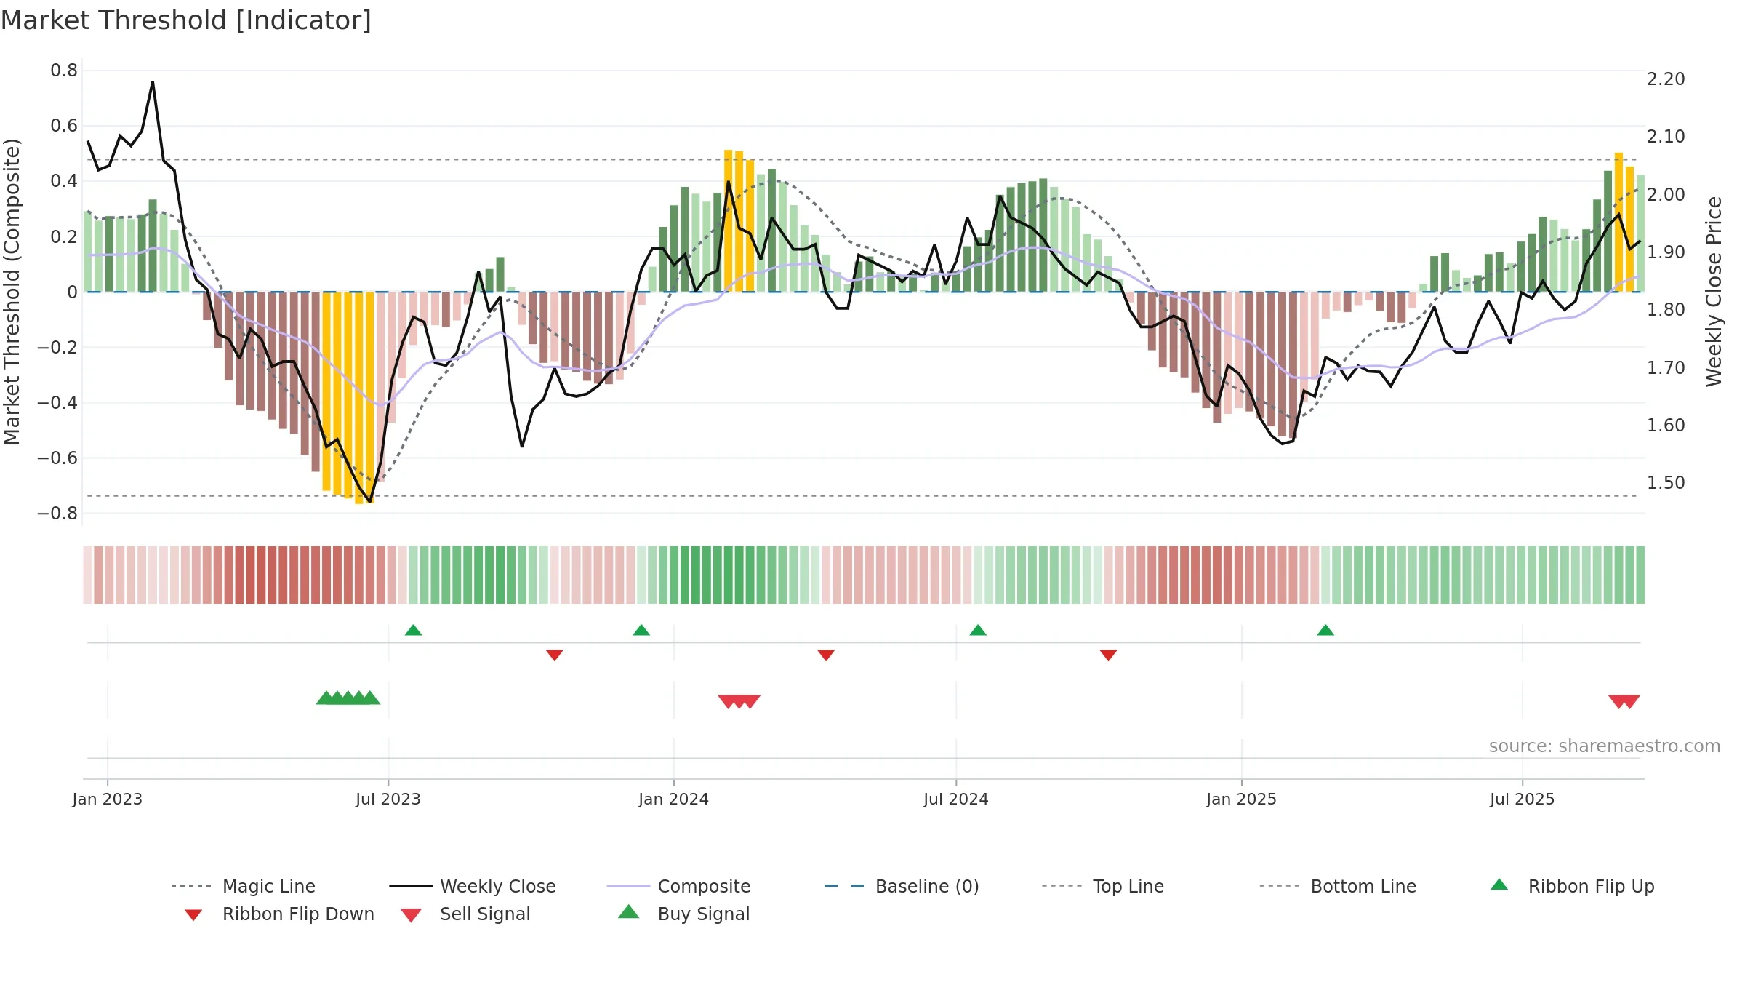Click the Jan 2025 x-axis label
The height and width of the screenshot is (982, 1745).
[x=1242, y=799]
